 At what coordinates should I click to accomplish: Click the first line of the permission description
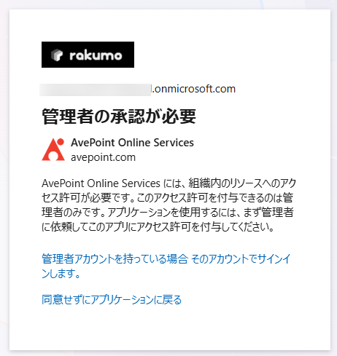pos(168,183)
